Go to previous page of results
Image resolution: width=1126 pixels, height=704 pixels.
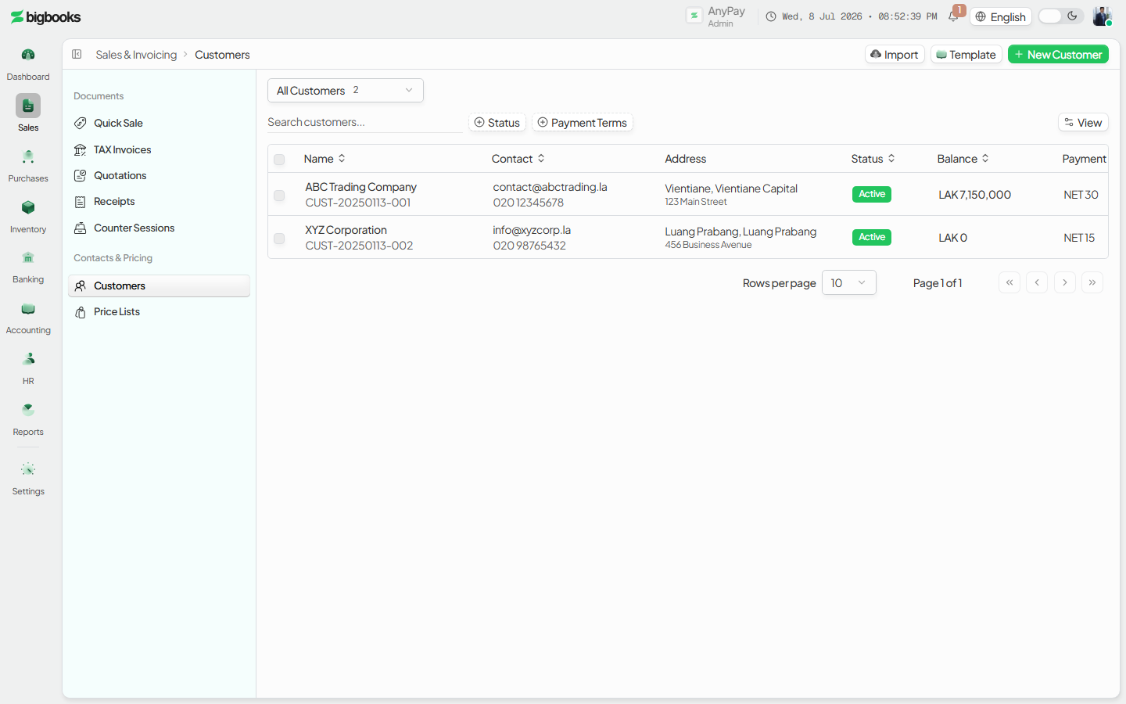(x=1037, y=282)
